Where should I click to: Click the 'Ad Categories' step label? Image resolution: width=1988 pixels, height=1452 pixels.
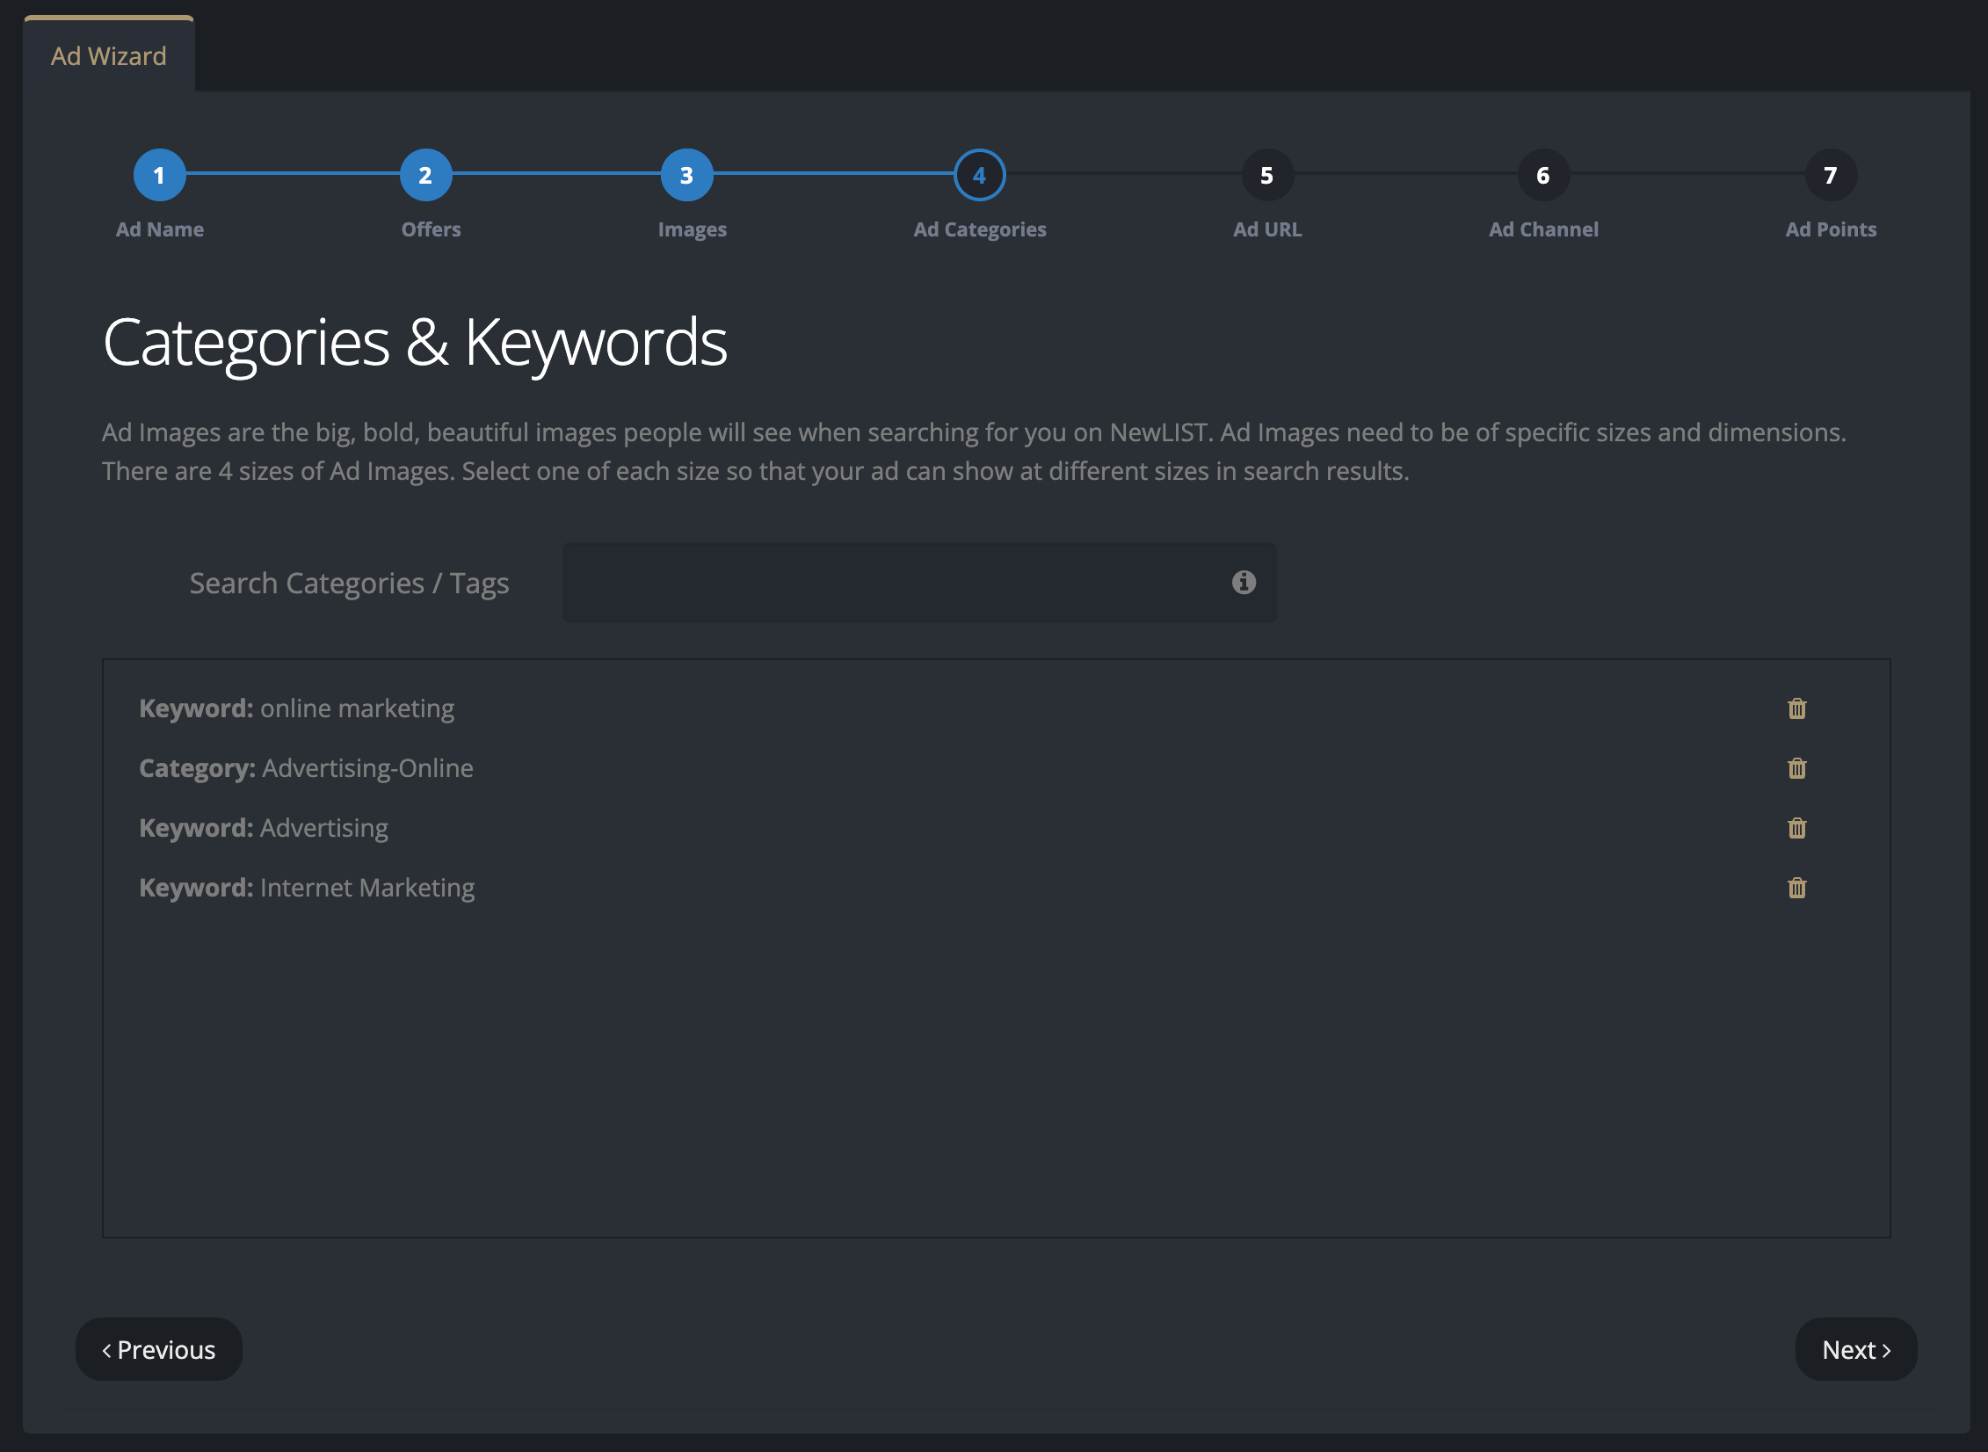click(980, 229)
